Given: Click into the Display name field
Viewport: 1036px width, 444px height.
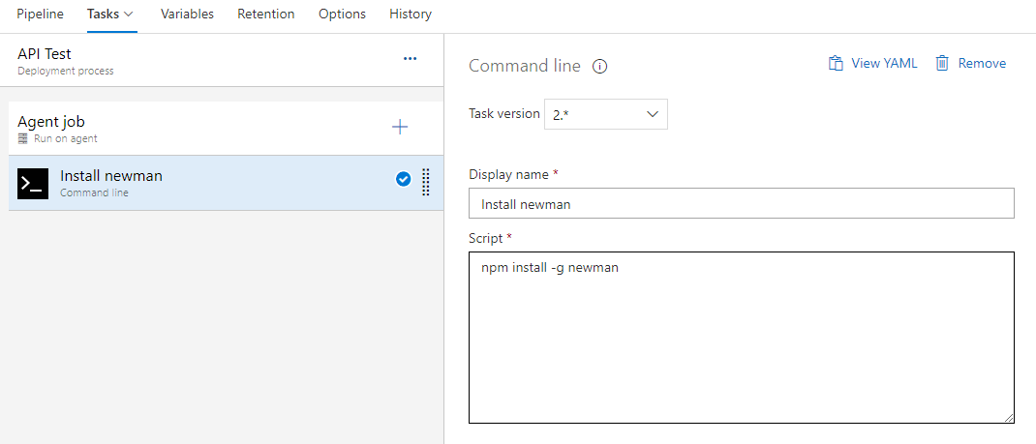Looking at the screenshot, I should point(742,203).
